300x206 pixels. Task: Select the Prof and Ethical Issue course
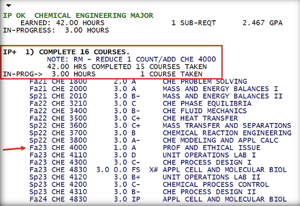pyautogui.click(x=211, y=147)
